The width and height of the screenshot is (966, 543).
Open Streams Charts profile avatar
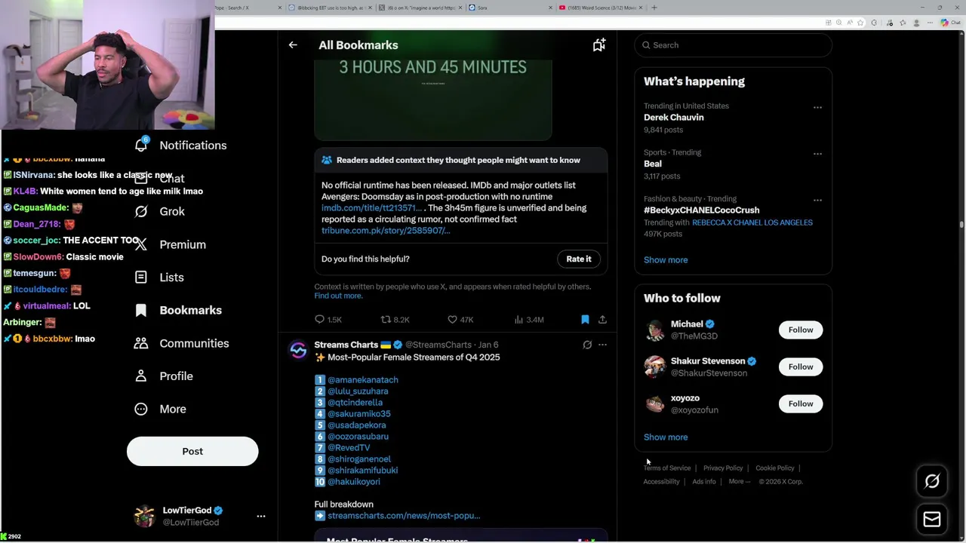tap(299, 351)
